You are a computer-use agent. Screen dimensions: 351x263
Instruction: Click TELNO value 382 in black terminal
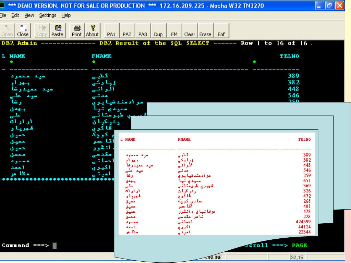click(x=293, y=82)
